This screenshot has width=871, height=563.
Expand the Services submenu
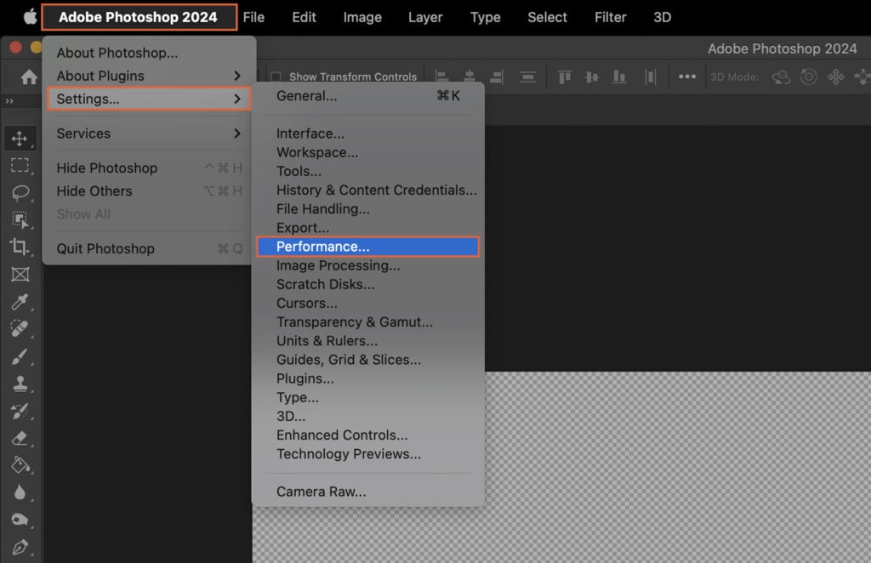(x=83, y=134)
